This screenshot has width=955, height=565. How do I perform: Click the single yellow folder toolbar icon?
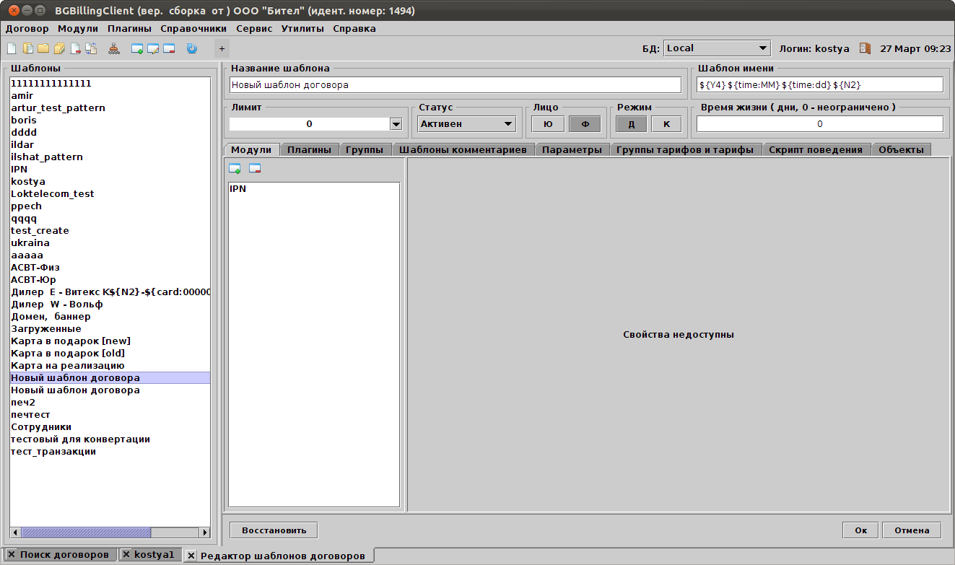43,49
